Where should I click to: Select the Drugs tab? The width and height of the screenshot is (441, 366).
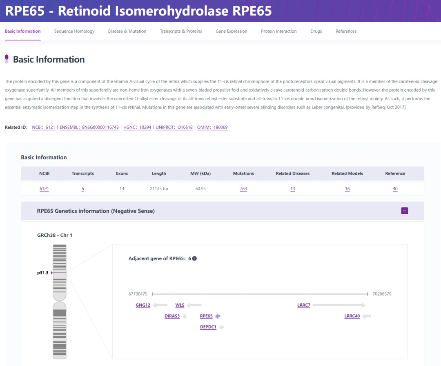point(316,31)
